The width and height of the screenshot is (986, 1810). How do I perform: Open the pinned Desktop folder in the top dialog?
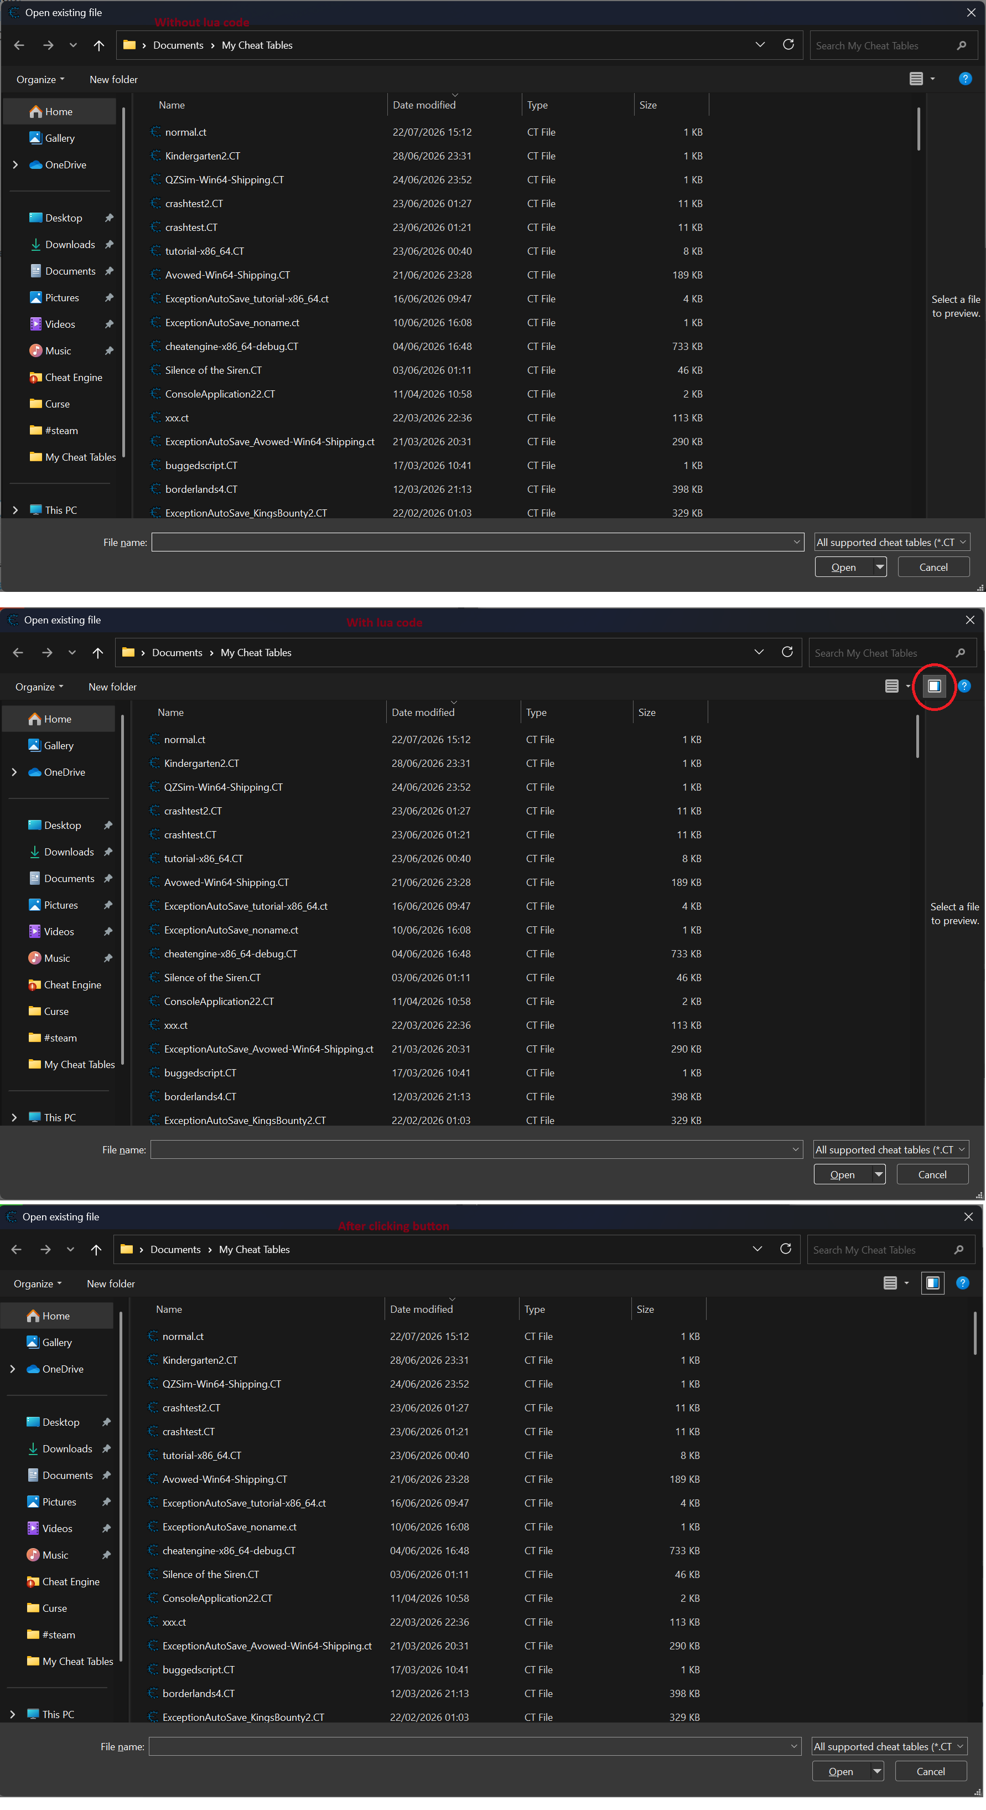point(63,218)
